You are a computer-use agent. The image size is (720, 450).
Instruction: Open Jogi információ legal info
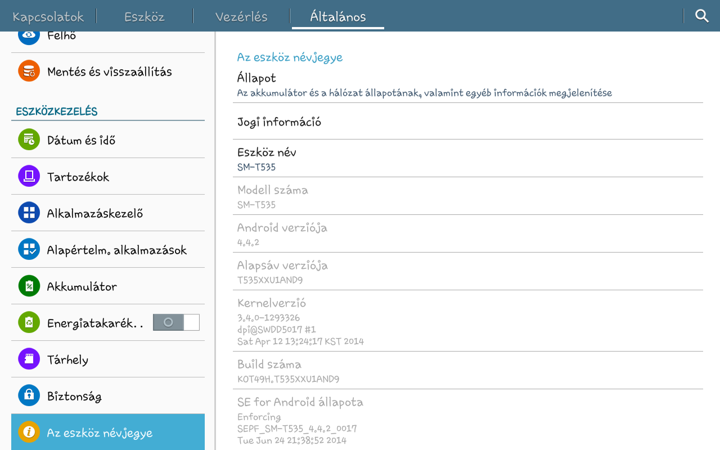coord(468,121)
